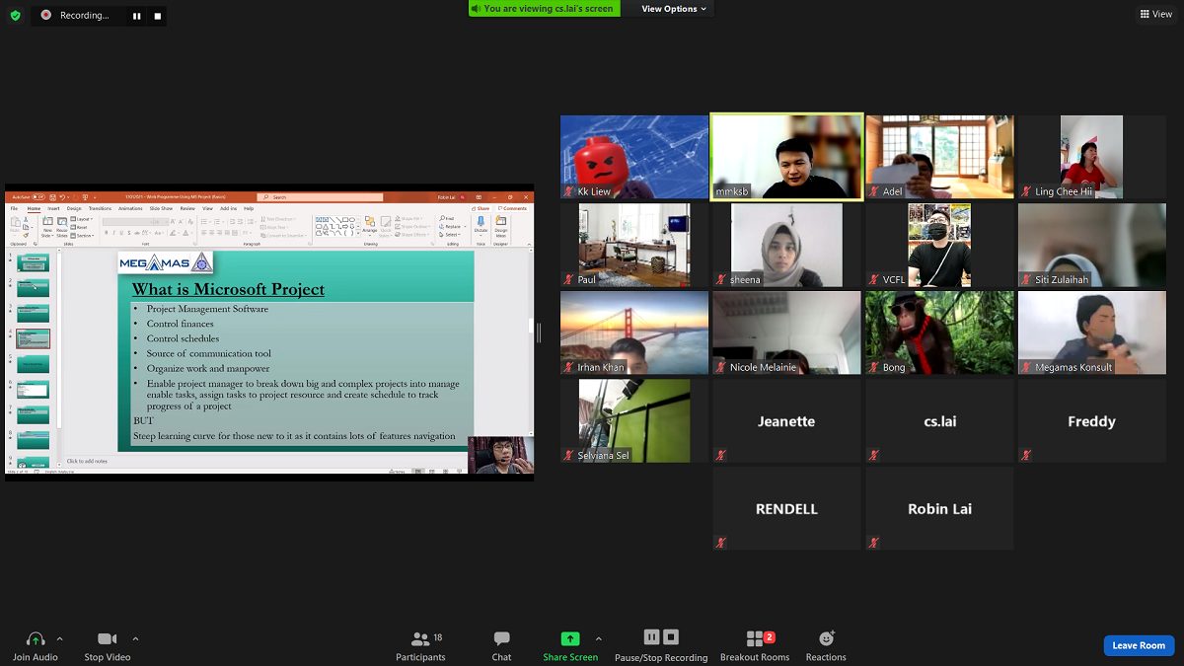Click the muted mic icon on Kk Liew's tile
Image resolution: width=1184 pixels, height=666 pixels.
(x=569, y=191)
